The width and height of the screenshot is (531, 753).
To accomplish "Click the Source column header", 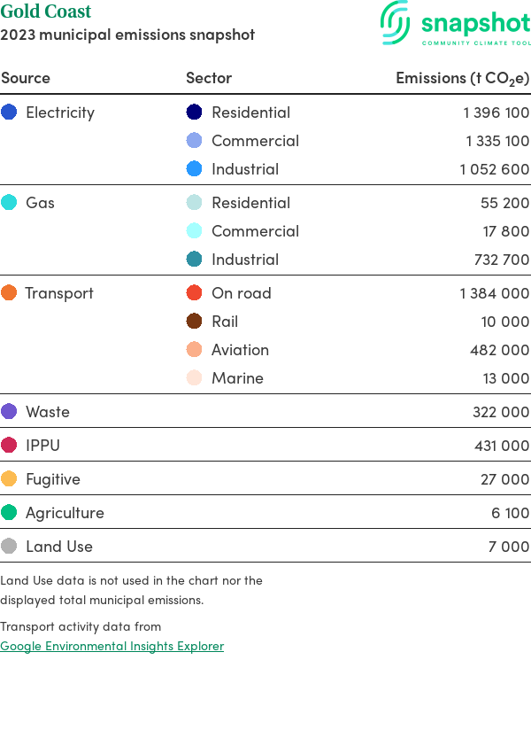I will (x=26, y=78).
